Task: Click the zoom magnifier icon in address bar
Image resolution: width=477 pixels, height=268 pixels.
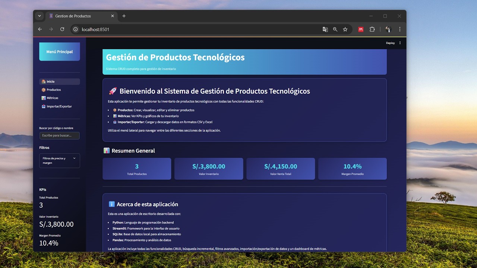Action: (x=335, y=29)
